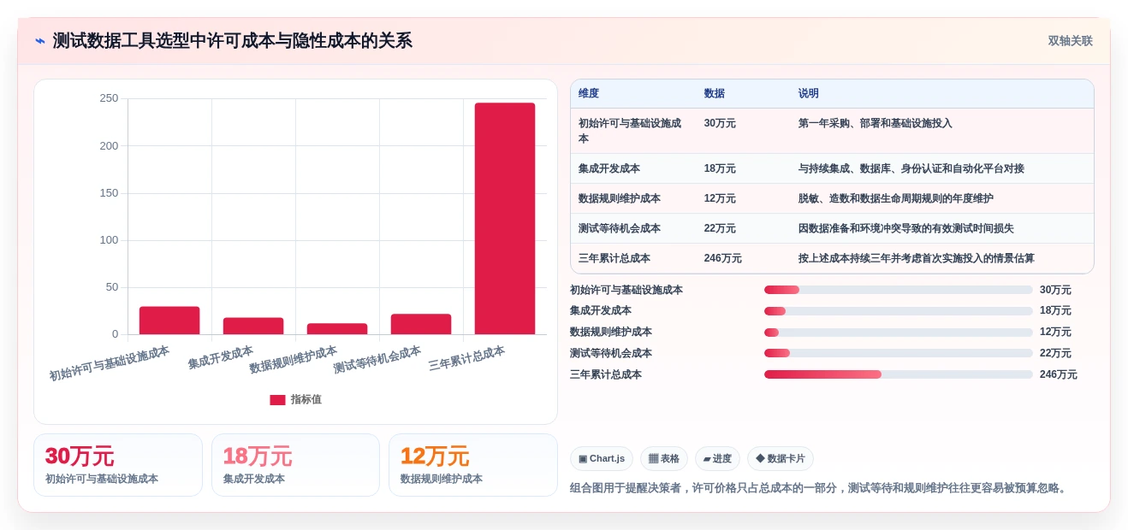Click the footer note about 组合图
Viewport: 1128px width, 530px height.
821,488
